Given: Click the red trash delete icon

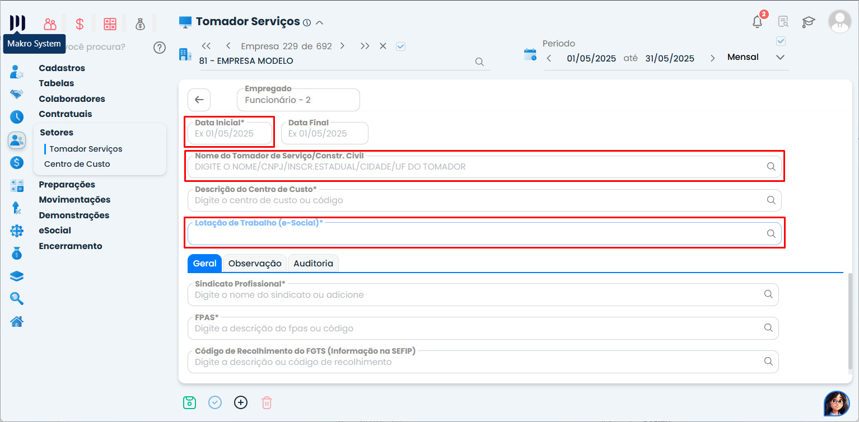Looking at the screenshot, I should 267,402.
